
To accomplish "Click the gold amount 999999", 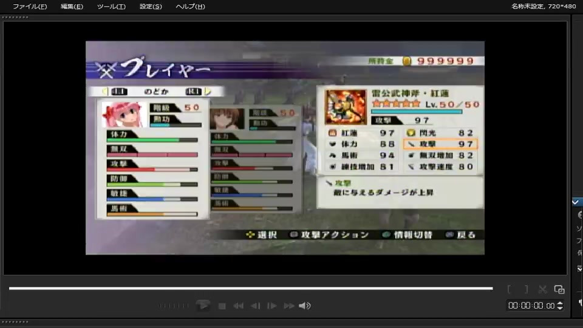I will point(445,61).
